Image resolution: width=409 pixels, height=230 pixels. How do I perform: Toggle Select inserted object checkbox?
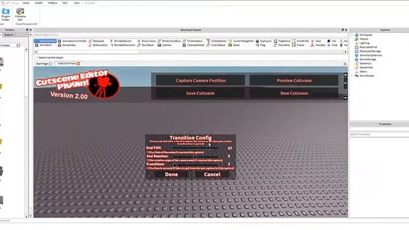coord(36,57)
